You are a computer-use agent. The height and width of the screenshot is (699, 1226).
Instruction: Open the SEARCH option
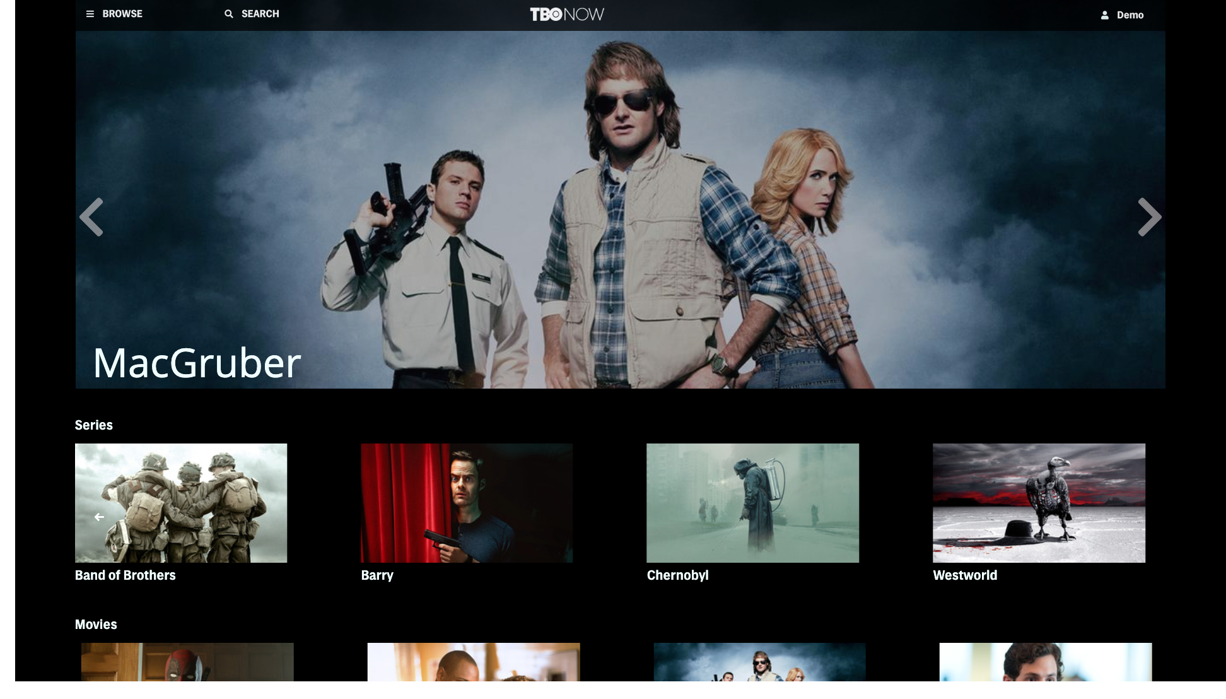pyautogui.click(x=260, y=14)
